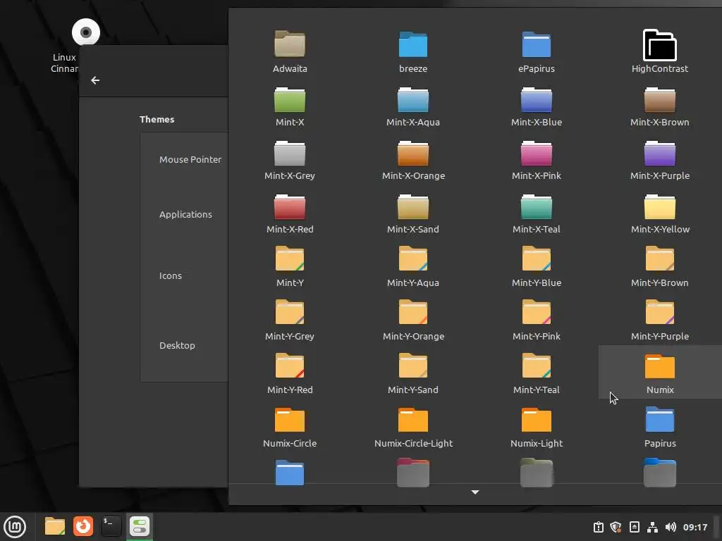This screenshot has width=722, height=541.
Task: Select the Mint-X-Orange icon theme
Action: 413,158
